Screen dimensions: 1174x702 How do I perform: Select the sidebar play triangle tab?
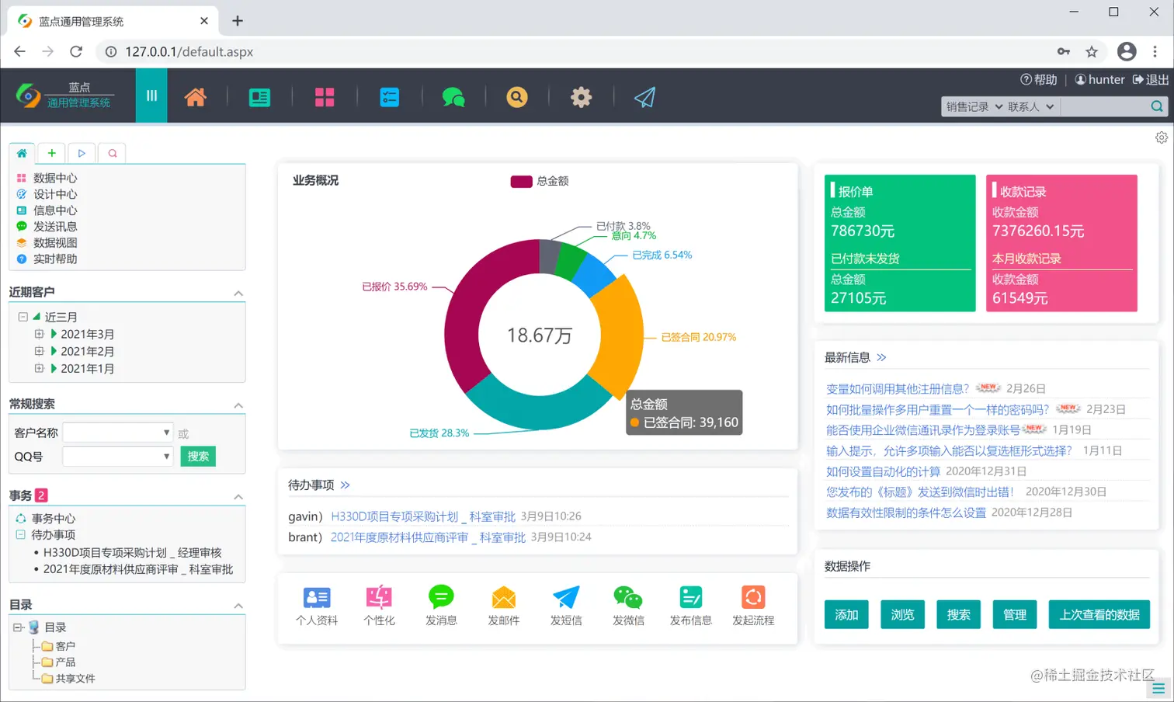pos(82,153)
